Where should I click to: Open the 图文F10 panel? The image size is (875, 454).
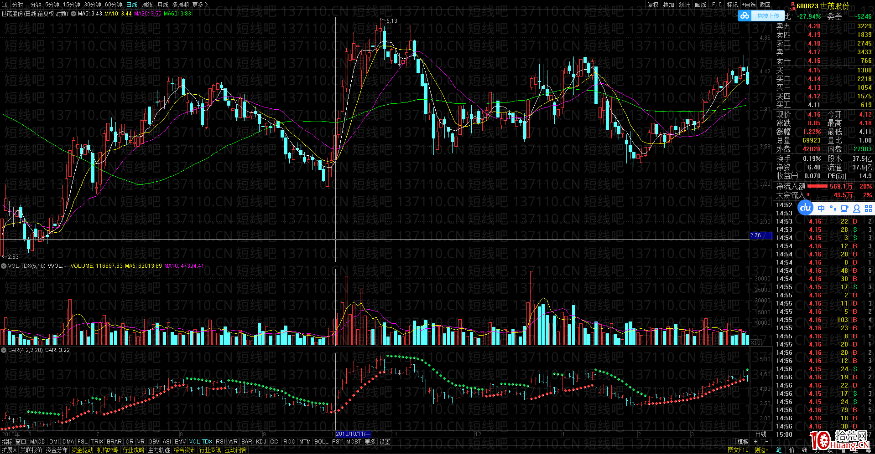pyautogui.click(x=738, y=450)
